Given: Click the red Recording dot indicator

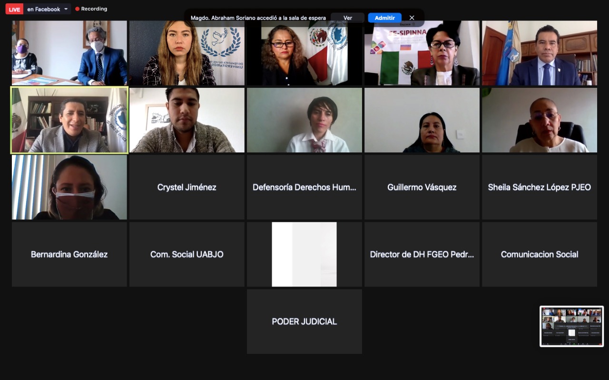Looking at the screenshot, I should tap(78, 9).
